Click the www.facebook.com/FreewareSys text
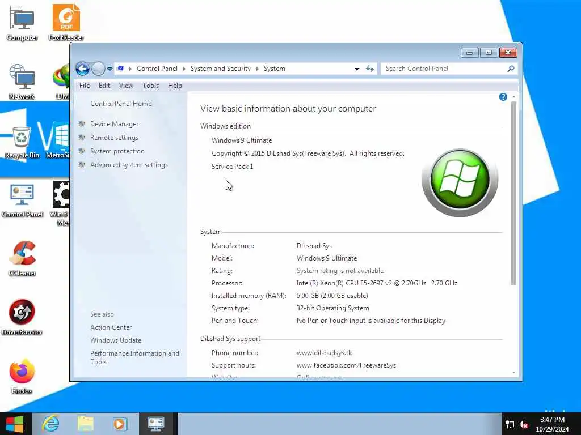 pos(346,365)
